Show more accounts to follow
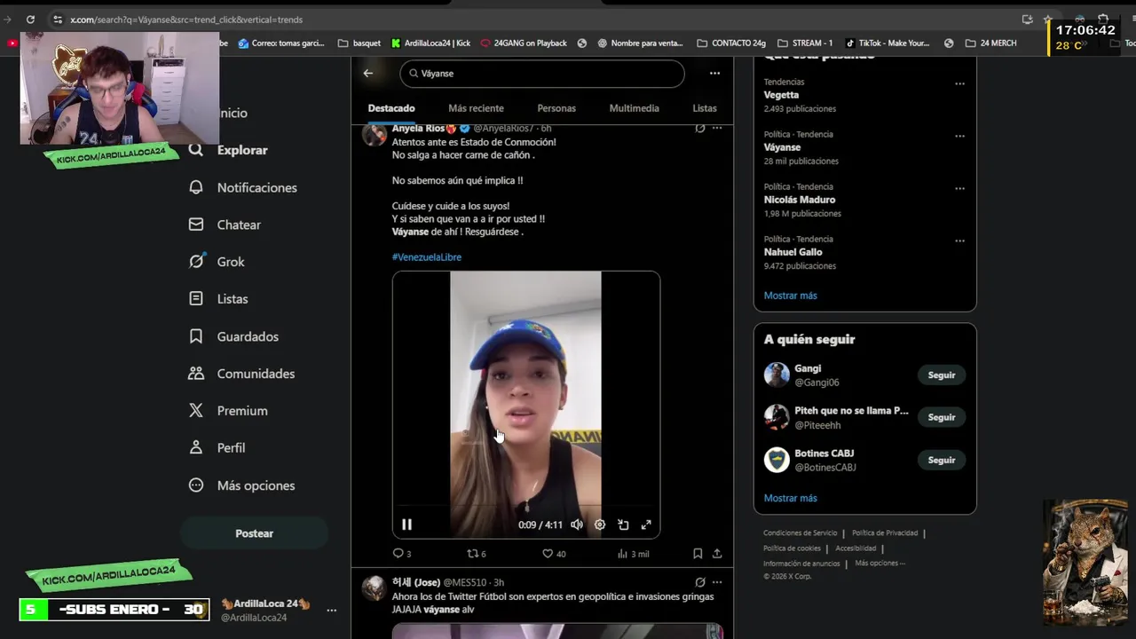This screenshot has height=639, width=1136. [x=790, y=498]
